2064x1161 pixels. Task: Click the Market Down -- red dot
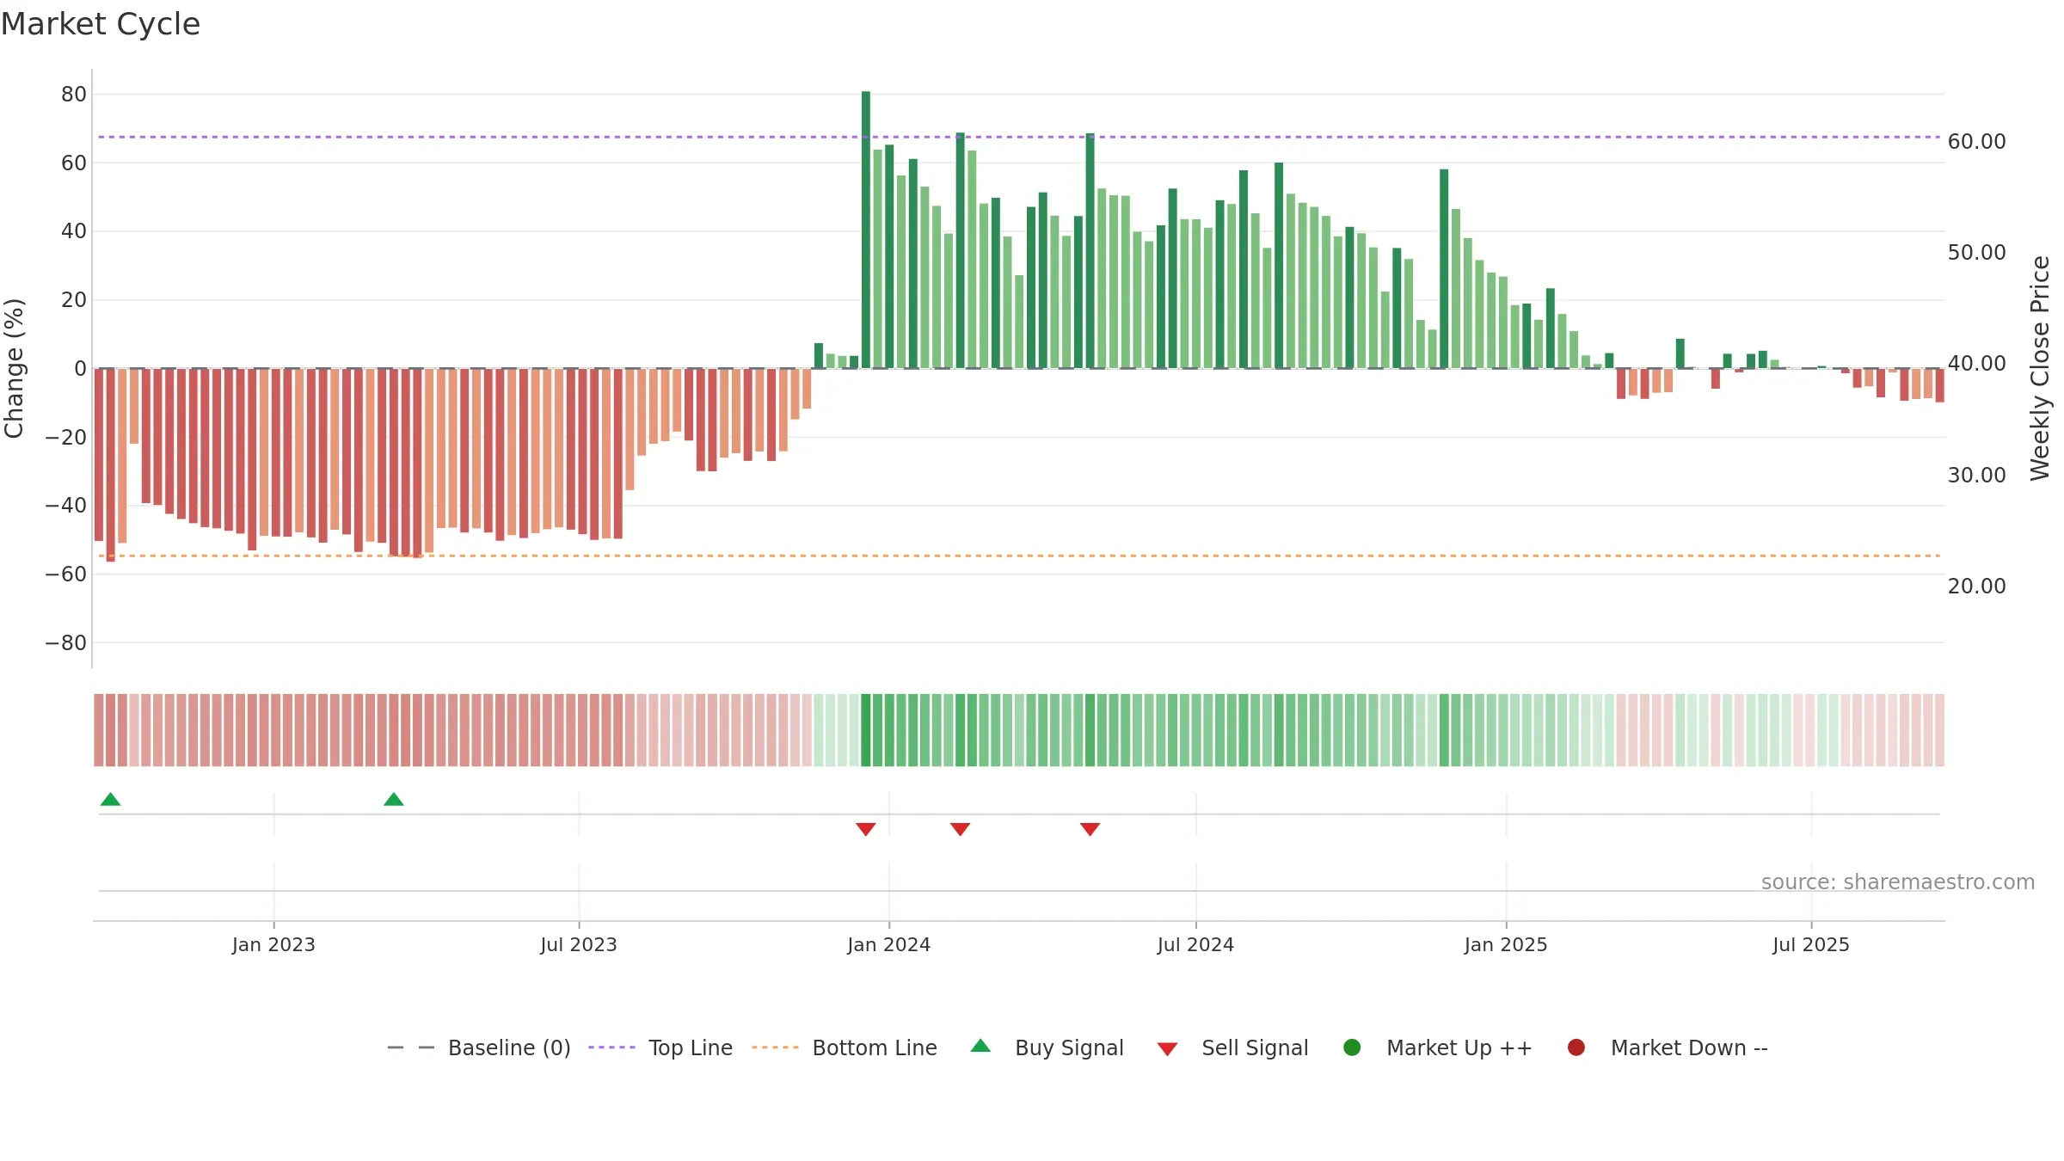[1576, 1047]
